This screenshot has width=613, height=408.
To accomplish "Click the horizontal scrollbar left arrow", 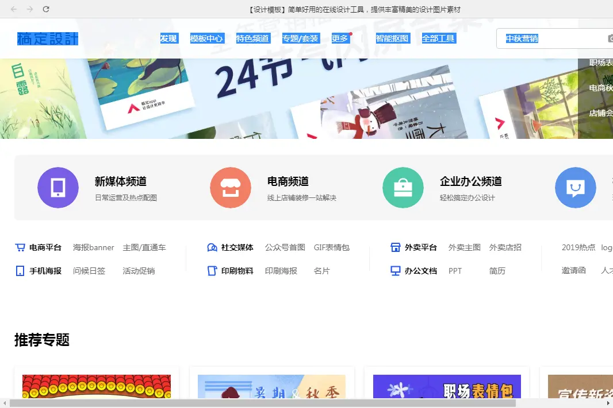I will coord(4,403).
